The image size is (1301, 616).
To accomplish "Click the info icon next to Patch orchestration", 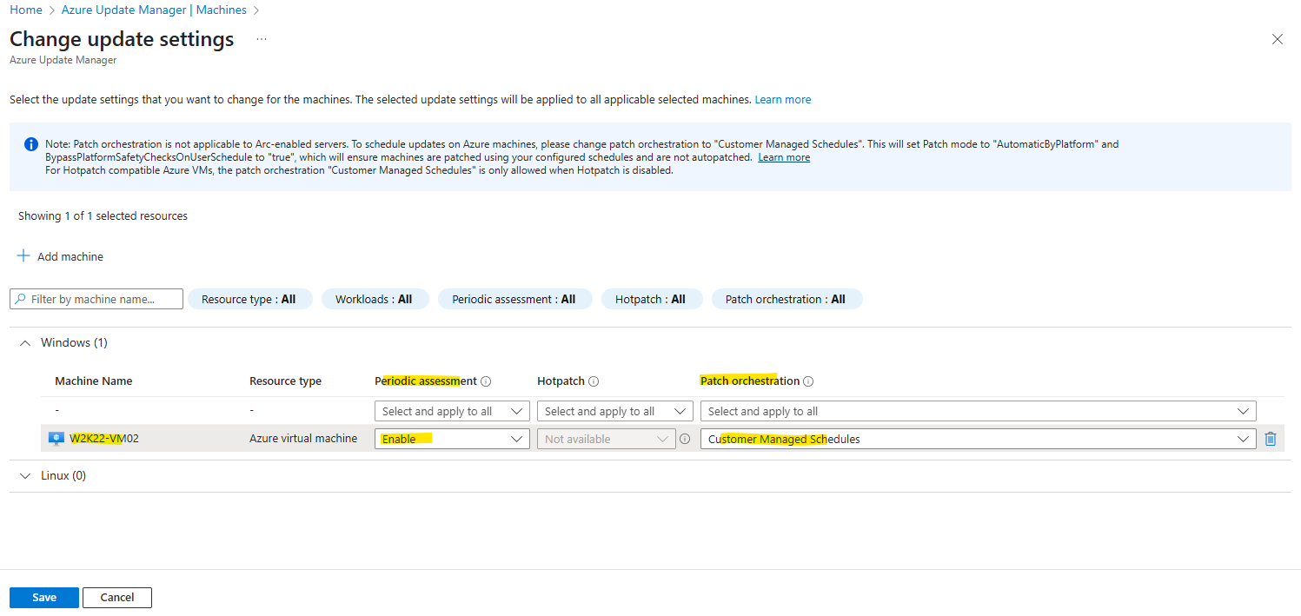I will coord(808,381).
